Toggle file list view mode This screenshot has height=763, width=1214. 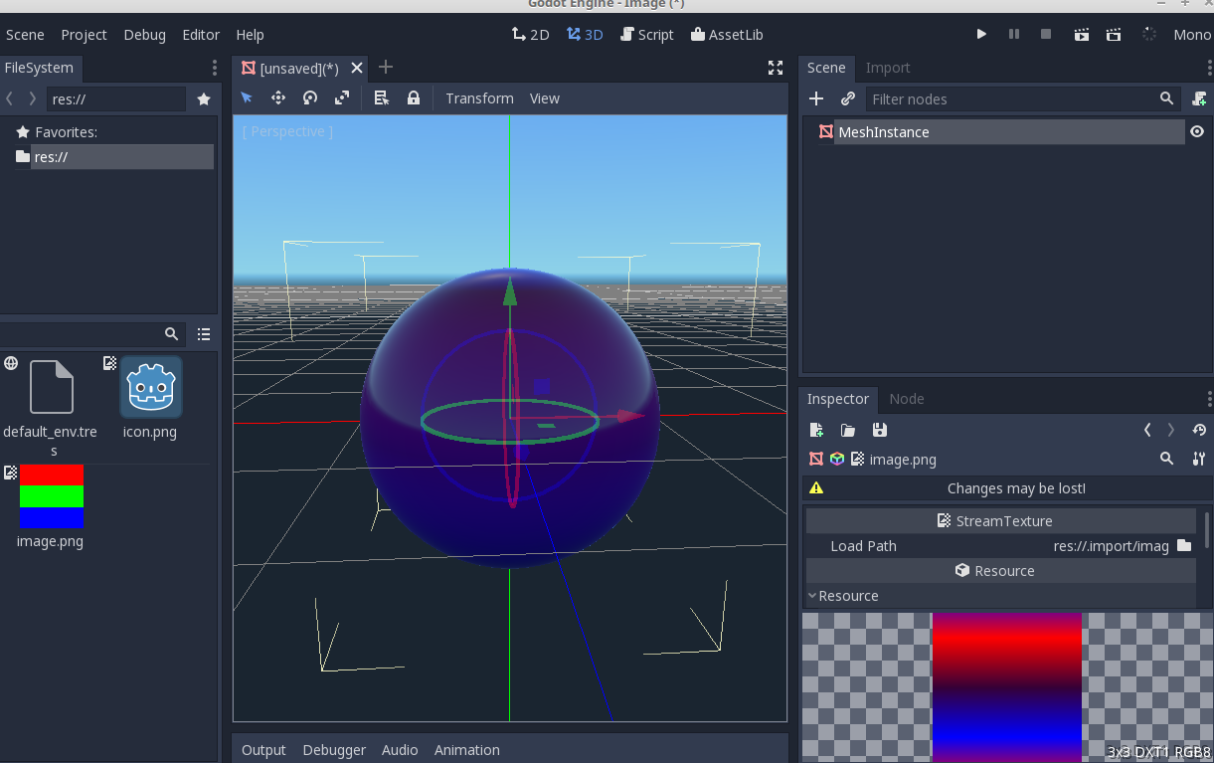[203, 333]
